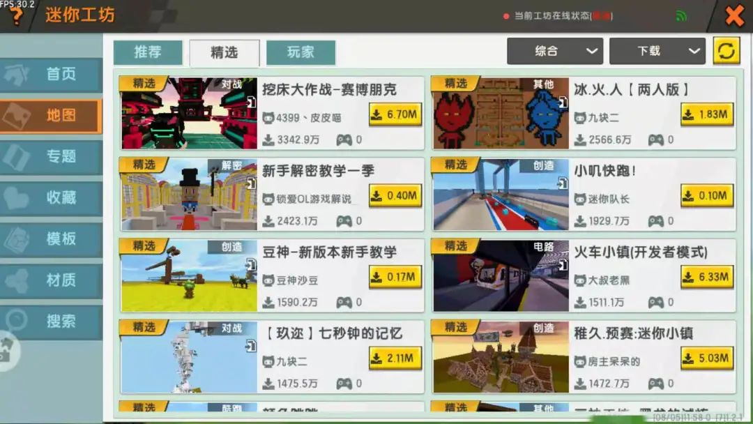
Task: Download 挖床大作战-赛博朋克 map (6.70M)
Action: point(395,114)
